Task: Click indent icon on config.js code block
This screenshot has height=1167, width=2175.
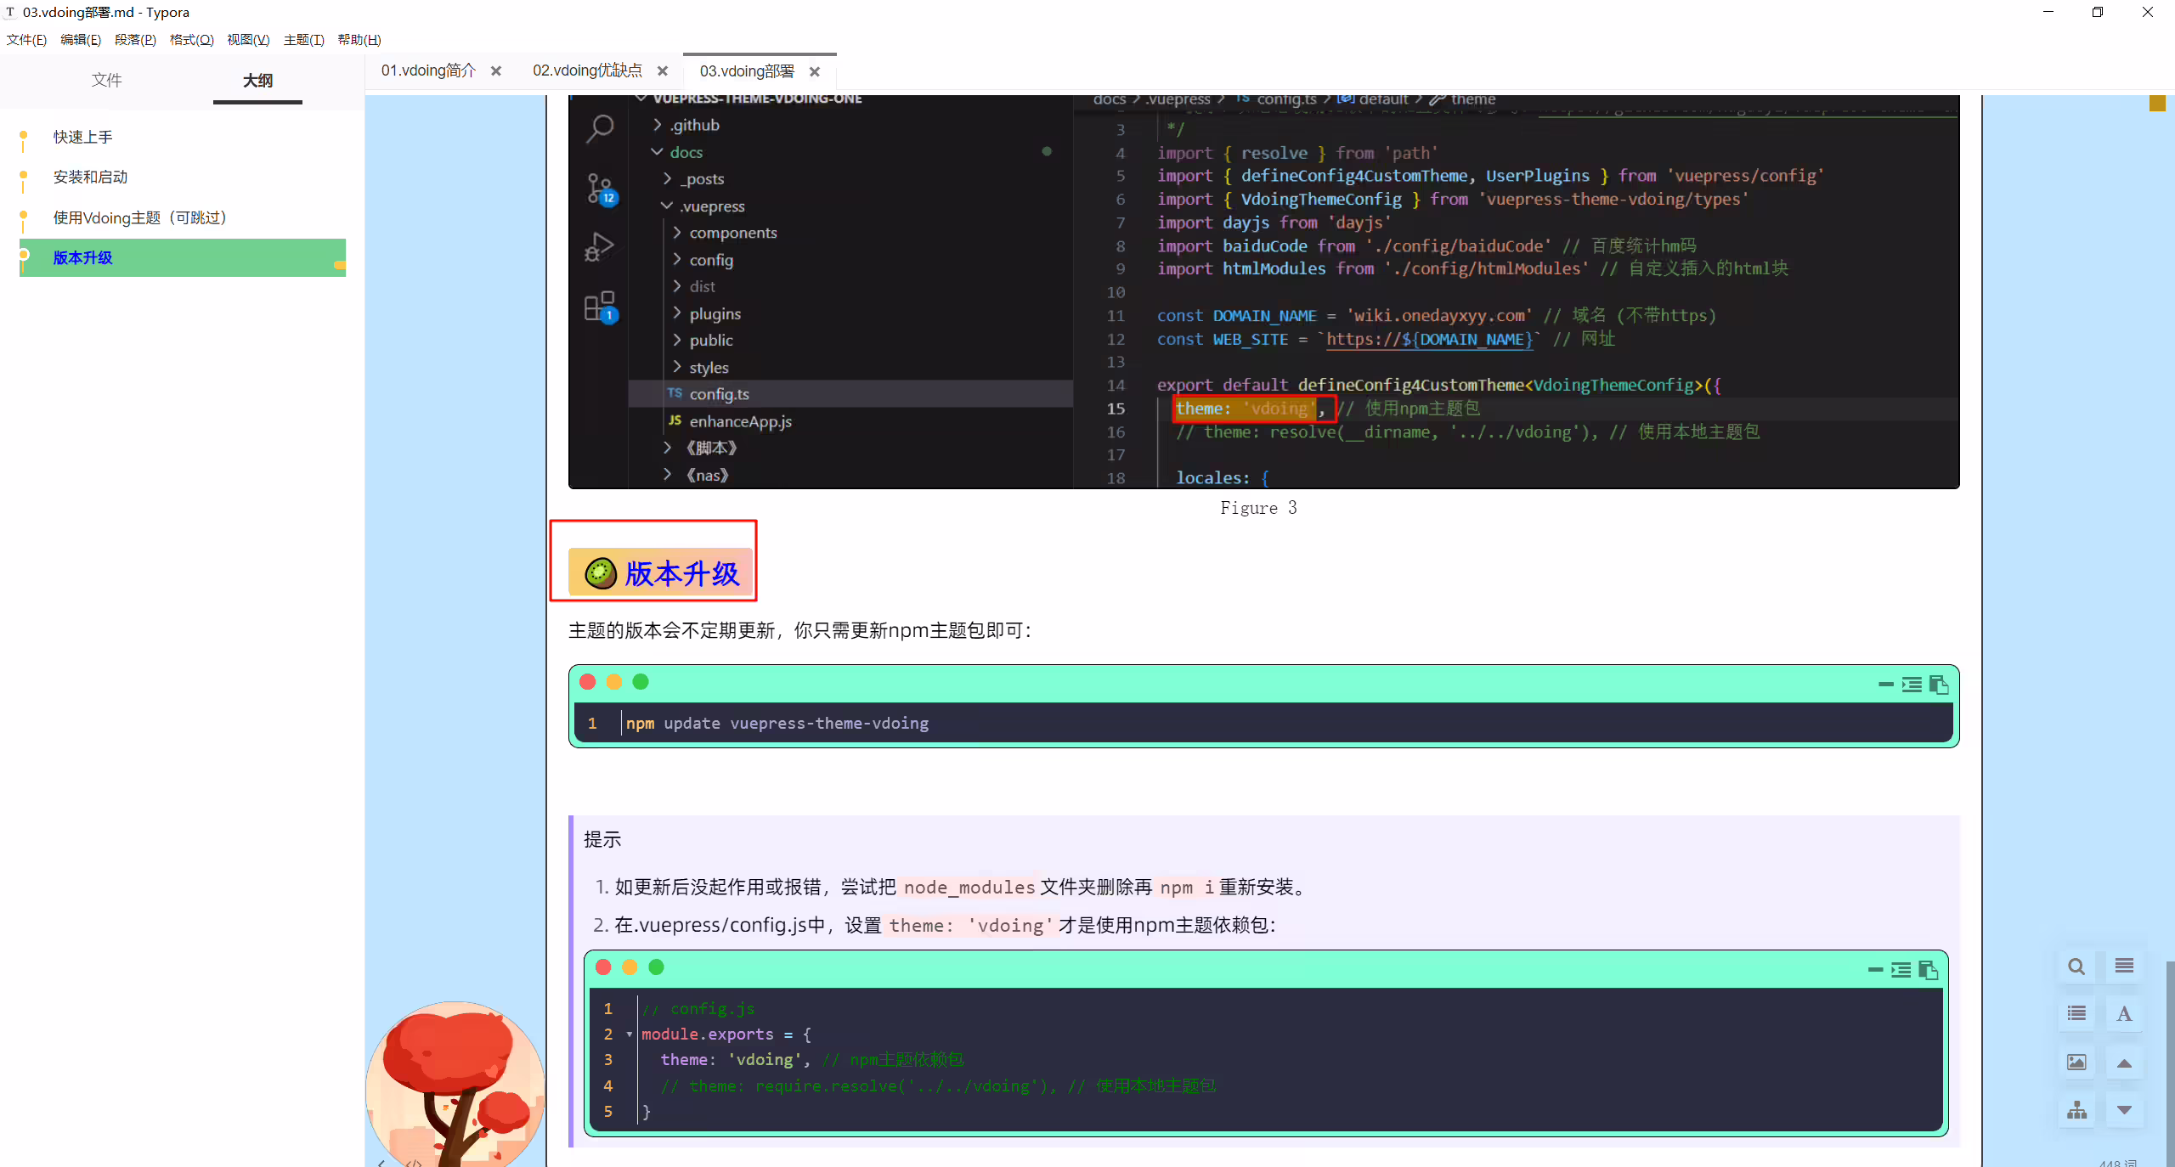Action: [1901, 970]
